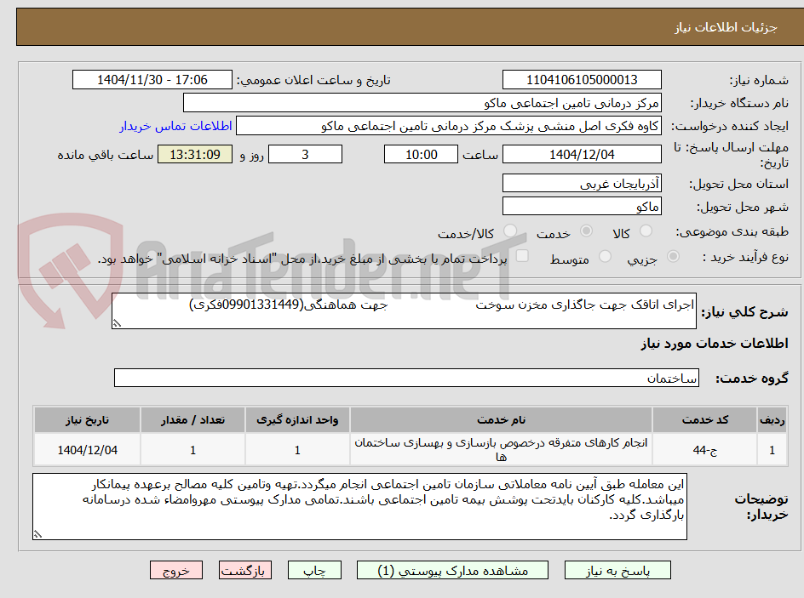The height and width of the screenshot is (598, 804).
Task: Click the شرح کلی نیاز label
Action: 744,312
